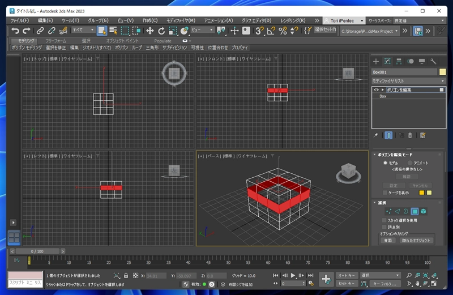Screen dimensions: 453x295
Task: Switch to the フリーフォーム ribbon tab
Action: pos(55,41)
